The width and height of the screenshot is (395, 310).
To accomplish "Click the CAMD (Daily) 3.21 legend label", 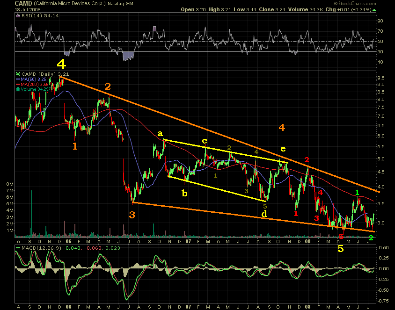I will 45,74.
